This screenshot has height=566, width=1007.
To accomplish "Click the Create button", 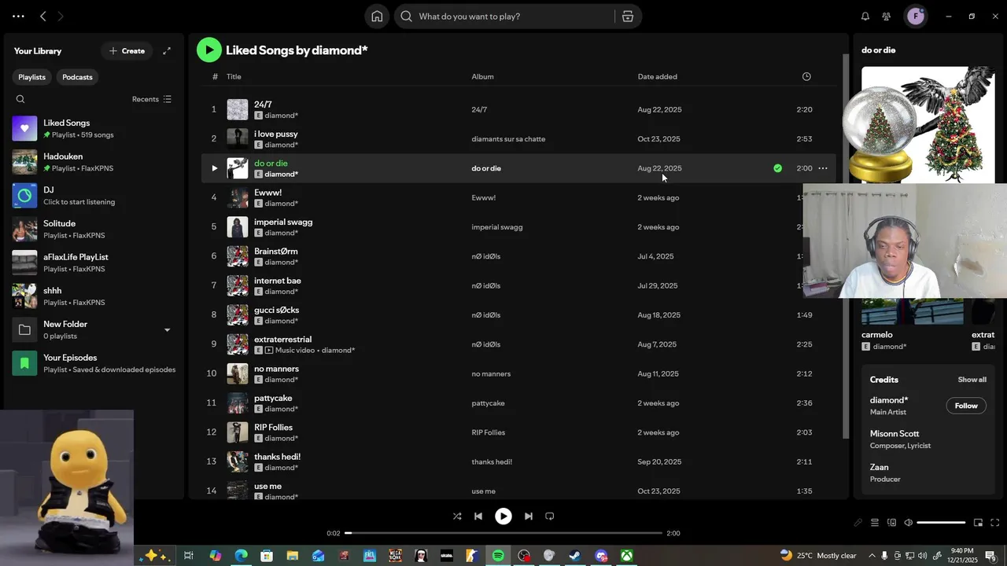I will point(127,51).
